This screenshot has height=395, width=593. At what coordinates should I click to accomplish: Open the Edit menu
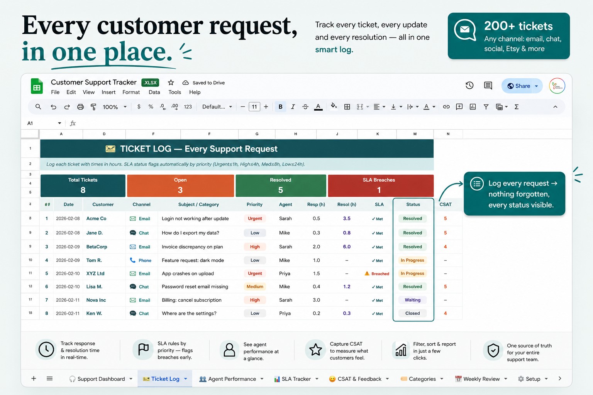pyautogui.click(x=71, y=92)
